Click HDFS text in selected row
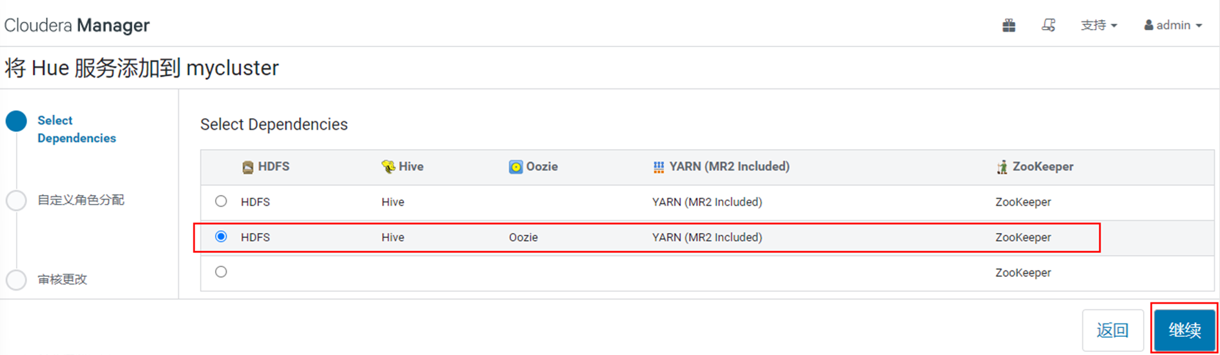1220x355 pixels. pyautogui.click(x=255, y=238)
